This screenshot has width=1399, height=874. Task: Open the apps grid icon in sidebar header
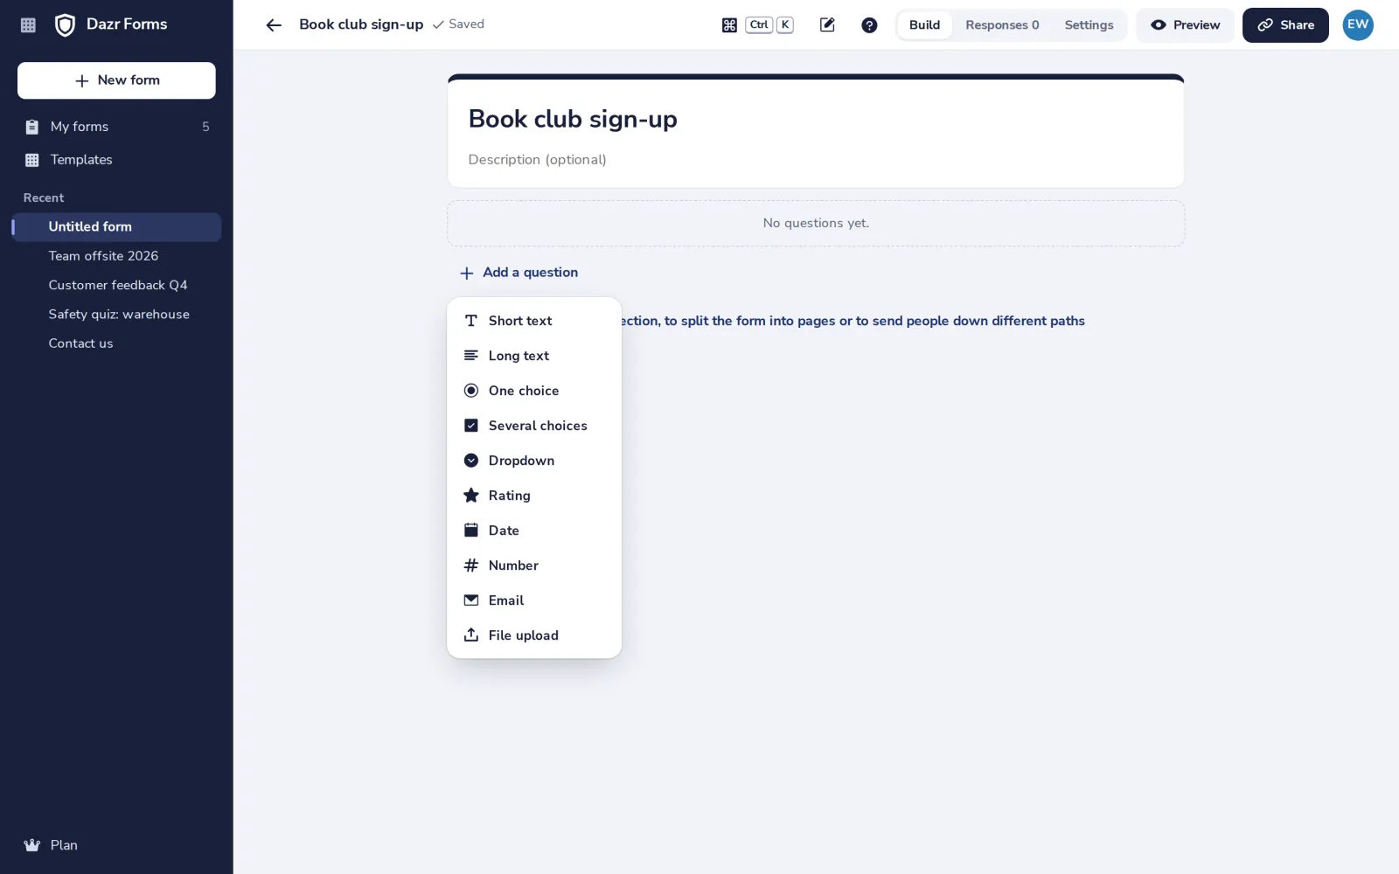point(28,25)
